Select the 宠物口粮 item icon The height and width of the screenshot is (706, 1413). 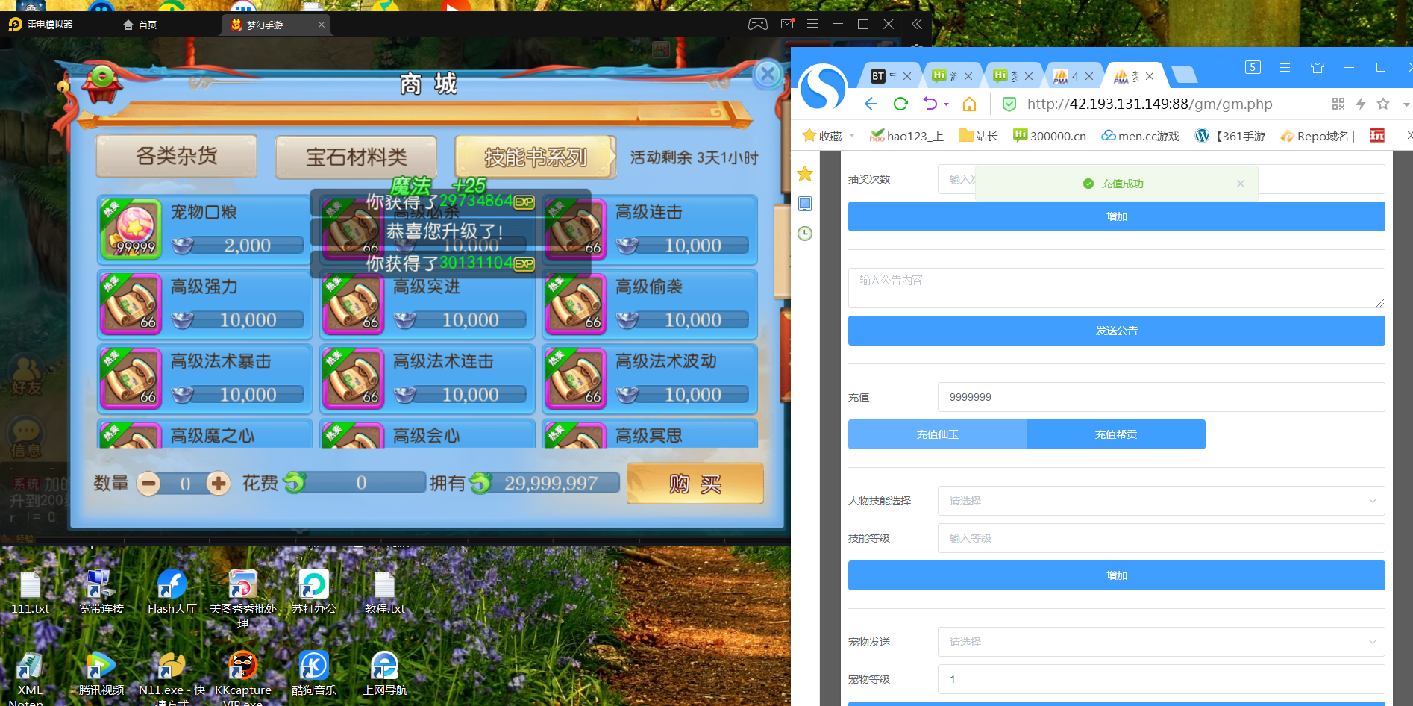(x=131, y=230)
